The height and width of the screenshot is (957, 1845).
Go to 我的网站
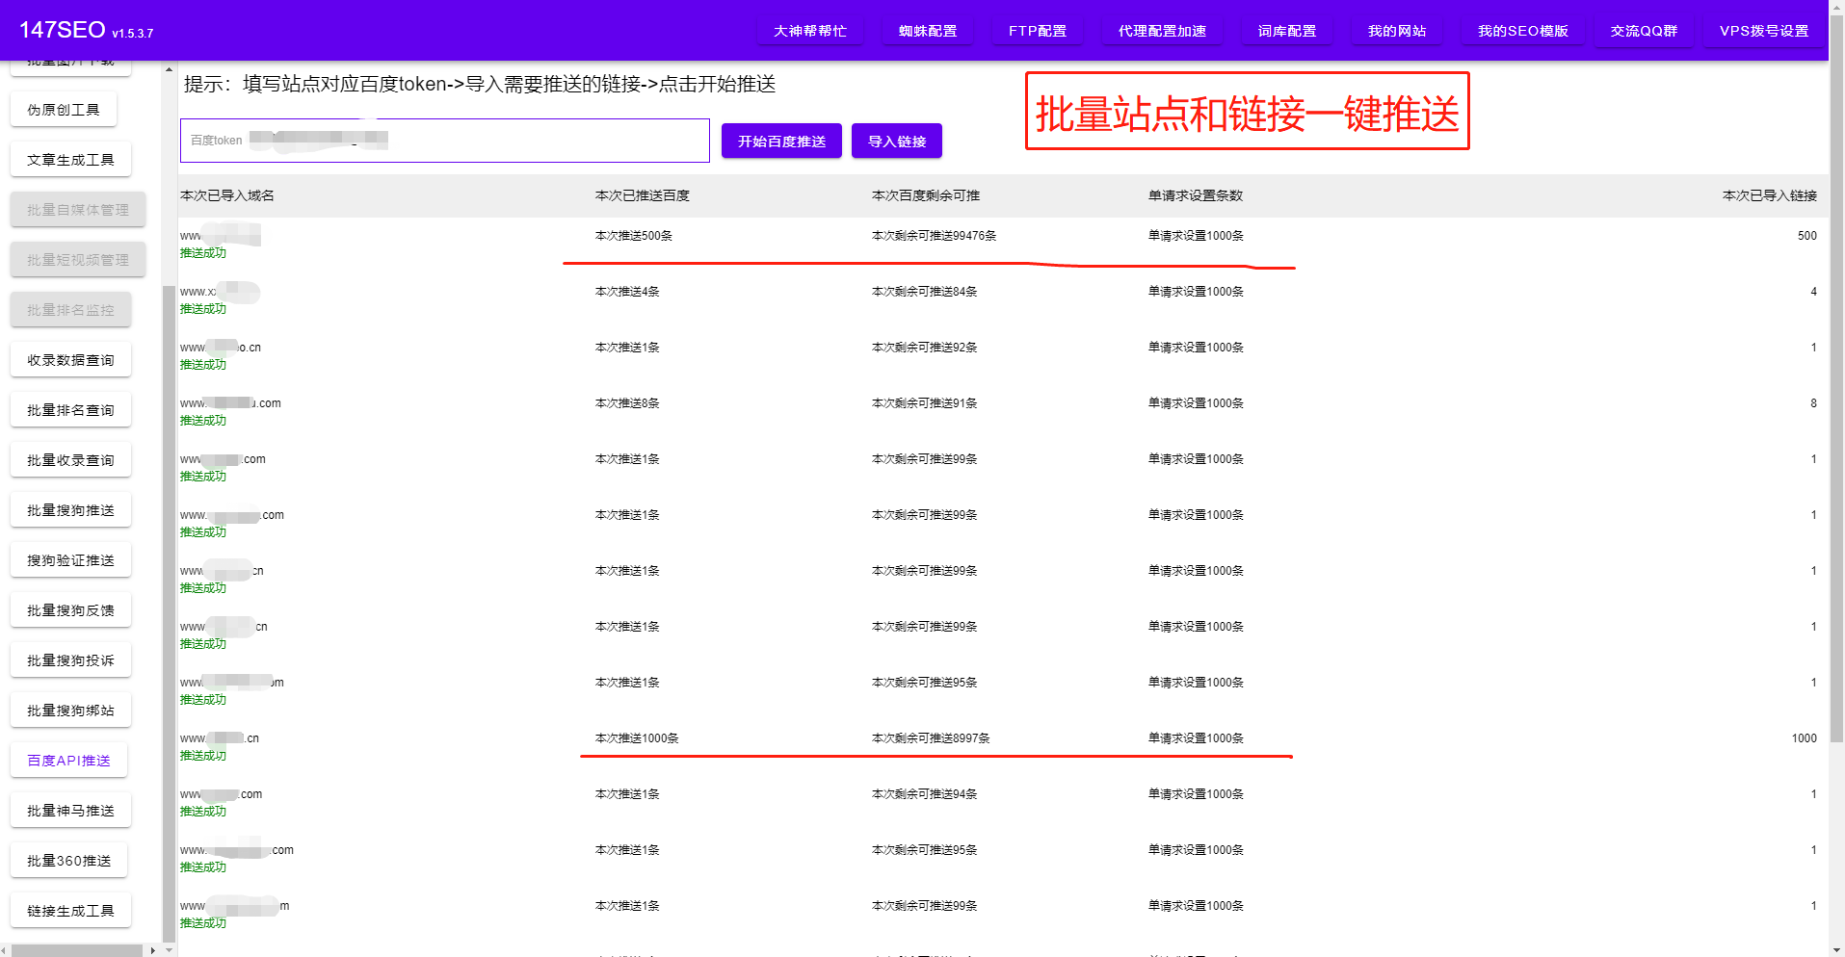(x=1397, y=31)
